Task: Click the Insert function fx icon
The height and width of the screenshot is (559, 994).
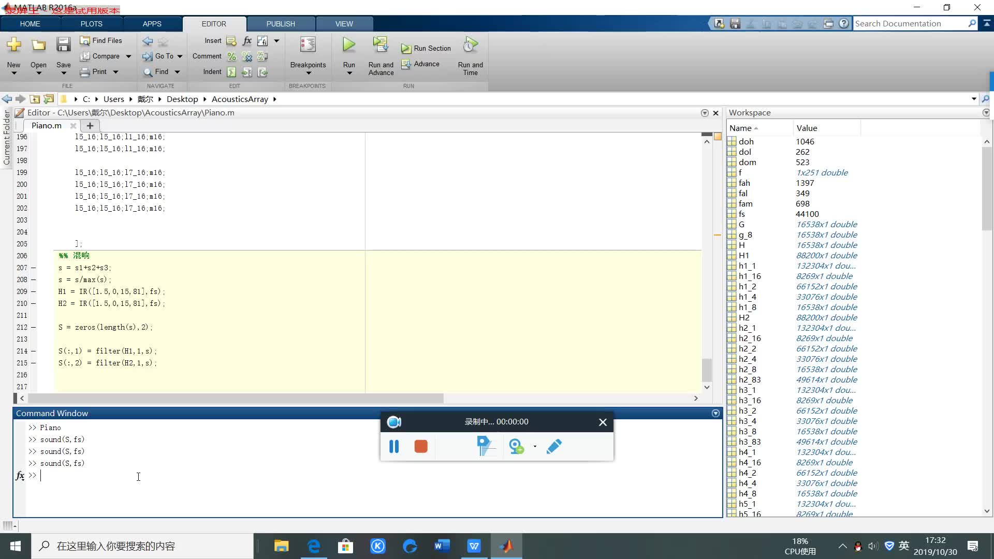Action: (247, 41)
